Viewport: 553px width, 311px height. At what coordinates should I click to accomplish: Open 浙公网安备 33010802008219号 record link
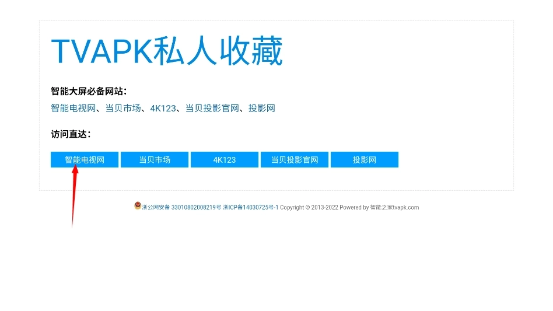pos(181,208)
